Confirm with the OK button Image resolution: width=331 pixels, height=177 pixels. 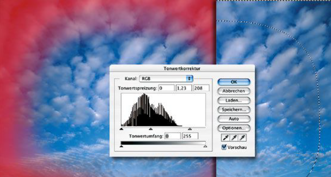pos(234,82)
